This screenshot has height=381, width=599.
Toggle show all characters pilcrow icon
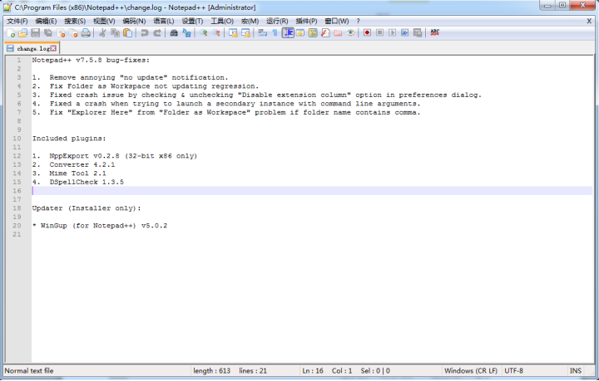click(275, 33)
